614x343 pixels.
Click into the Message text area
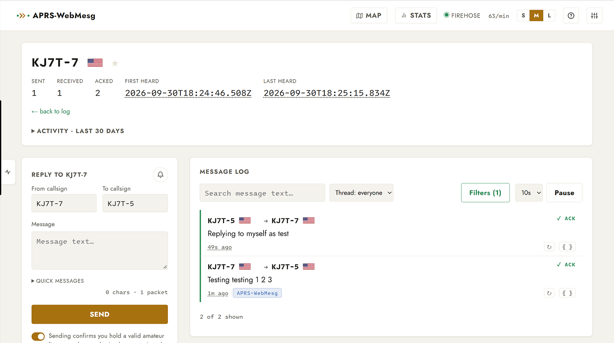point(100,250)
